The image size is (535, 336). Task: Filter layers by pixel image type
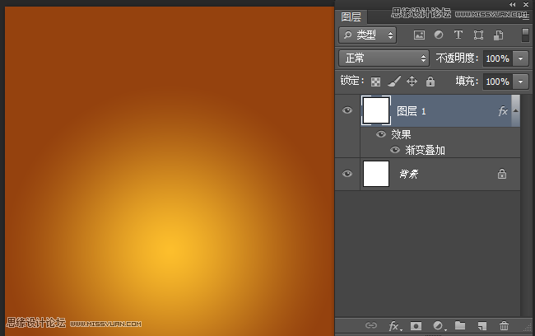419,35
